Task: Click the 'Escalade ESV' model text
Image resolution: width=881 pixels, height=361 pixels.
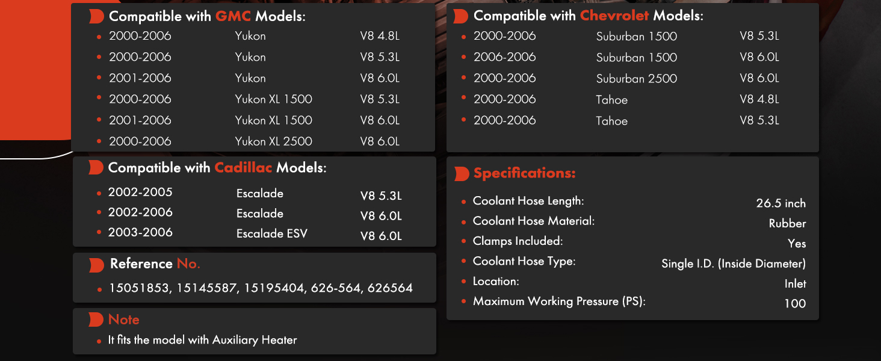Action: (x=272, y=233)
